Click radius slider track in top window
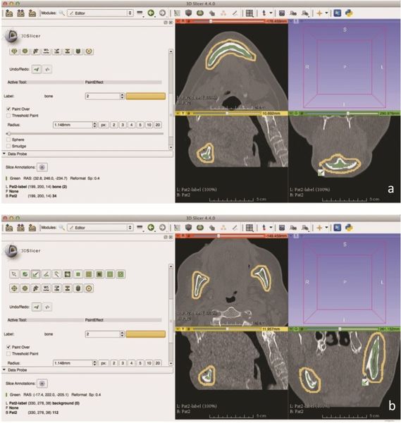The image size is (401, 423). coord(85,133)
